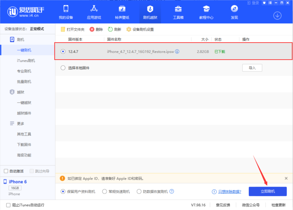Click the download manager arrow icon
This screenshot has height=210, width=293.
click(x=277, y=16)
